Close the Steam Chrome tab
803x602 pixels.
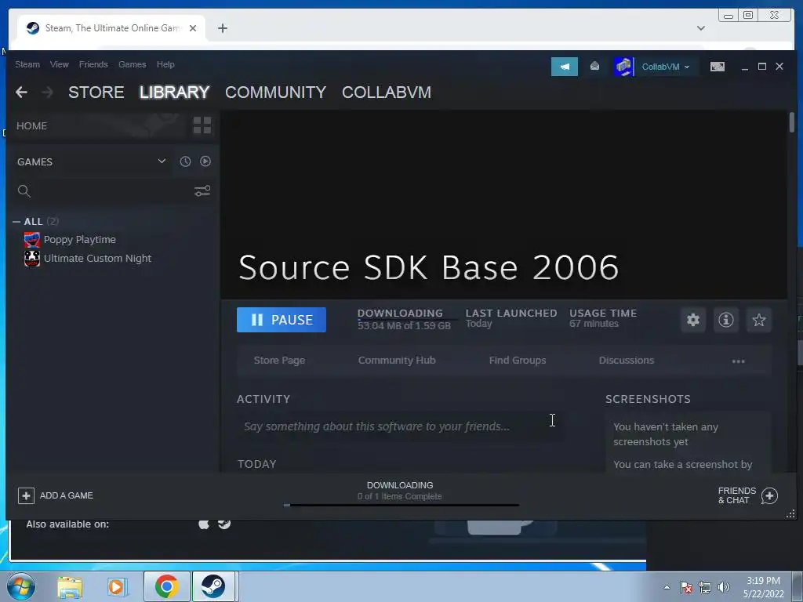(x=193, y=28)
